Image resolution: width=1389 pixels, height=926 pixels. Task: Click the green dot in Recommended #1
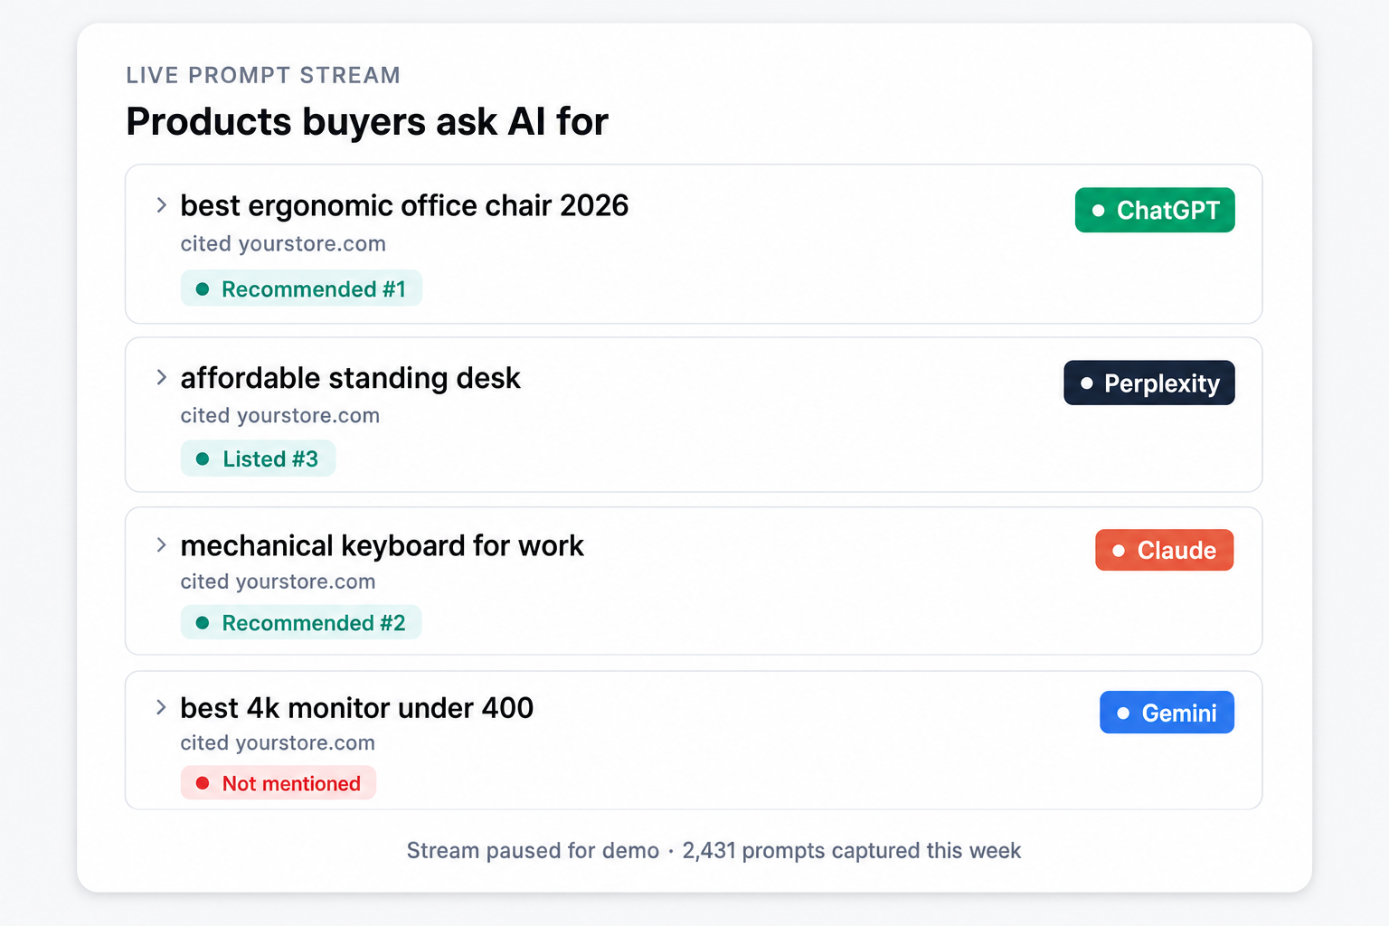(x=203, y=289)
